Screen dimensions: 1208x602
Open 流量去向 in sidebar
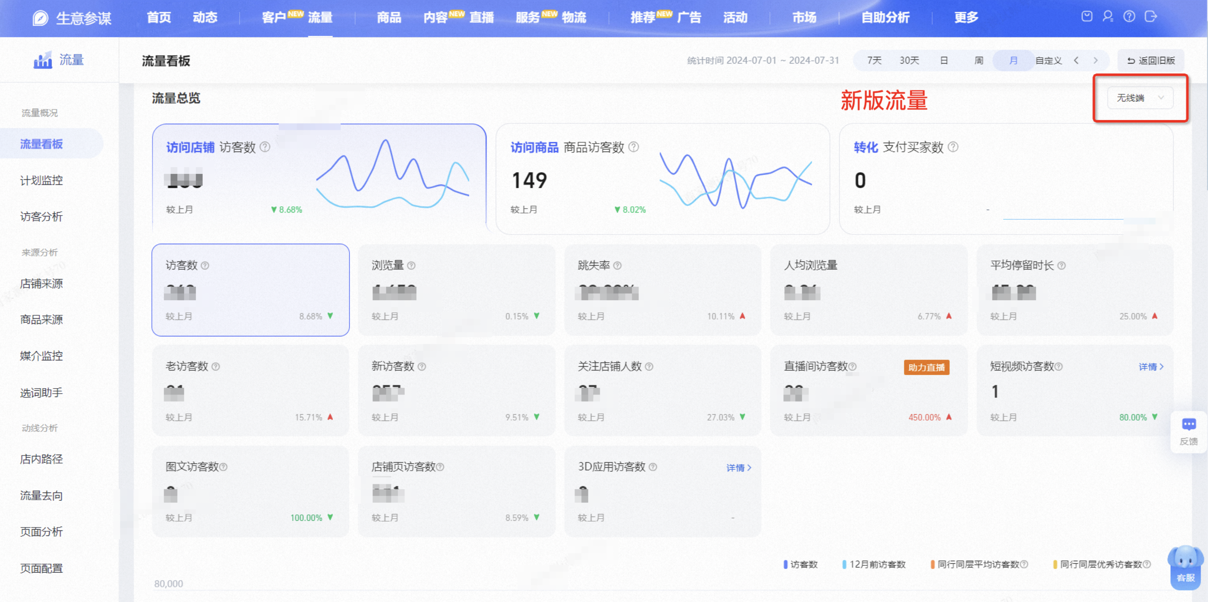(x=41, y=495)
